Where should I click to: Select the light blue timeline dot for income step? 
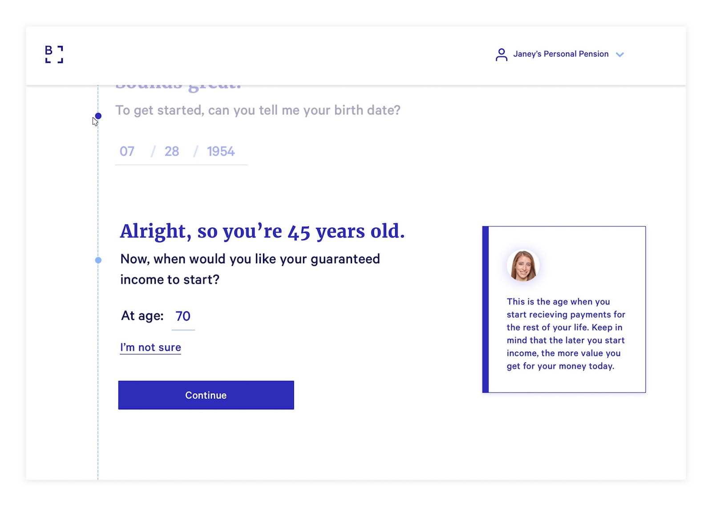[98, 260]
